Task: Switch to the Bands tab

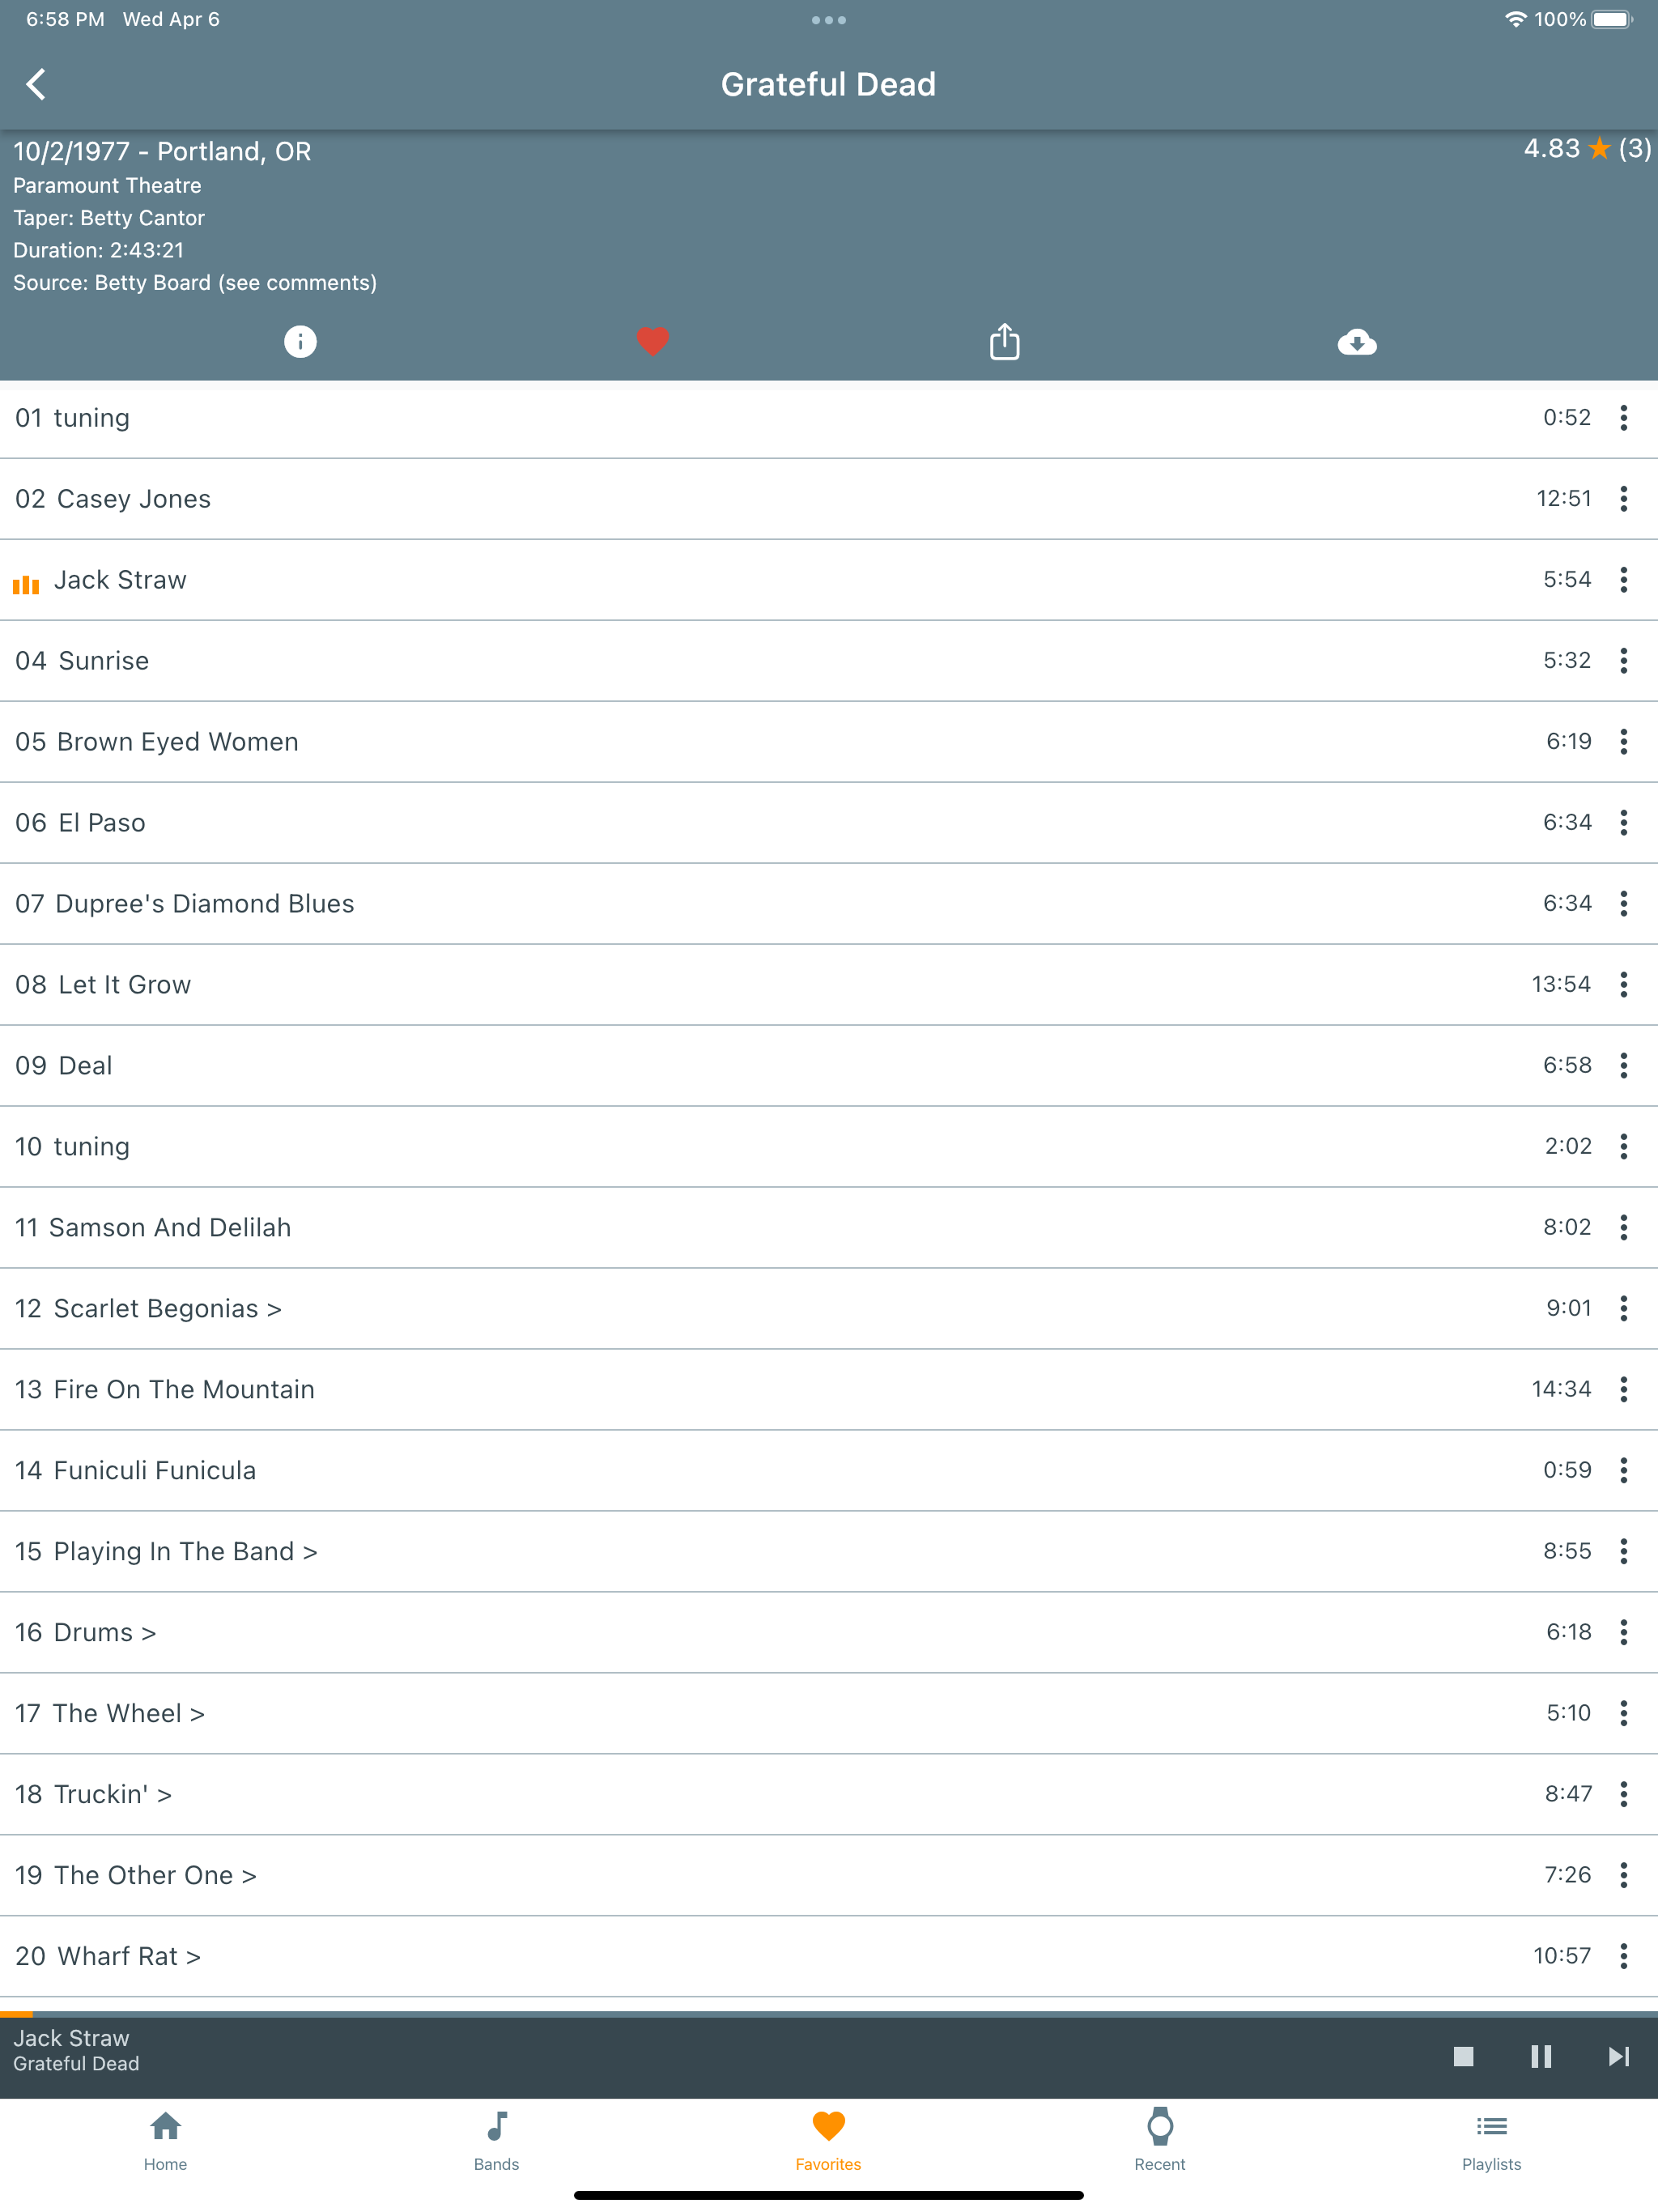Action: 497,2142
